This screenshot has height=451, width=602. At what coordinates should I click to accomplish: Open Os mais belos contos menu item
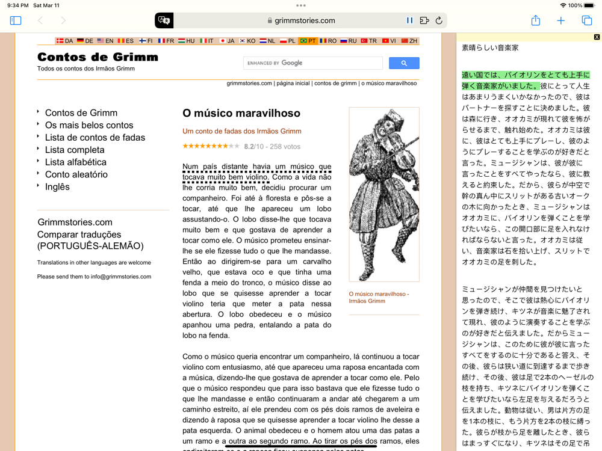click(x=89, y=125)
